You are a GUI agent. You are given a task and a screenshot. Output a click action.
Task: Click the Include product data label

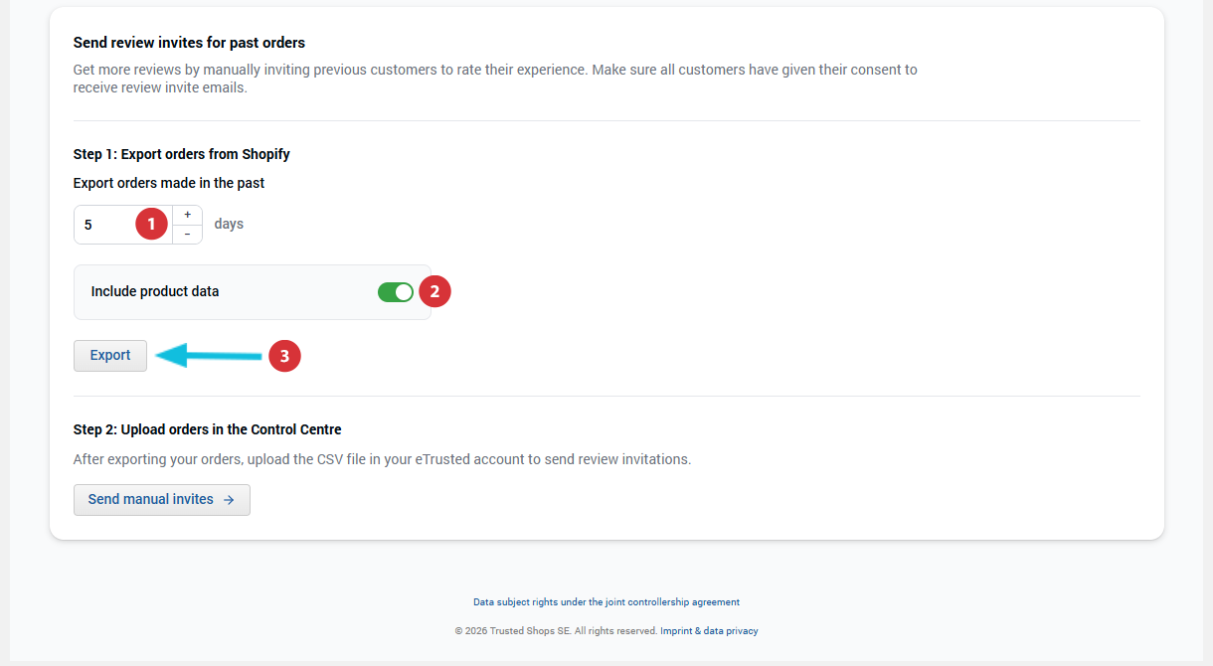(x=155, y=292)
